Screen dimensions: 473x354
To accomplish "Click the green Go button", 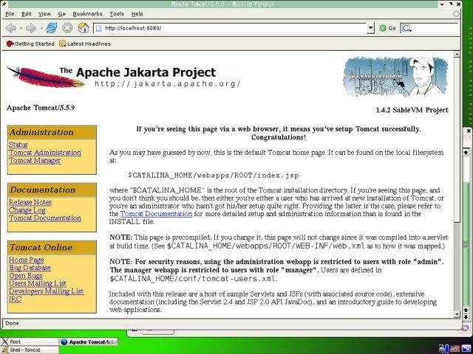I will point(387,28).
